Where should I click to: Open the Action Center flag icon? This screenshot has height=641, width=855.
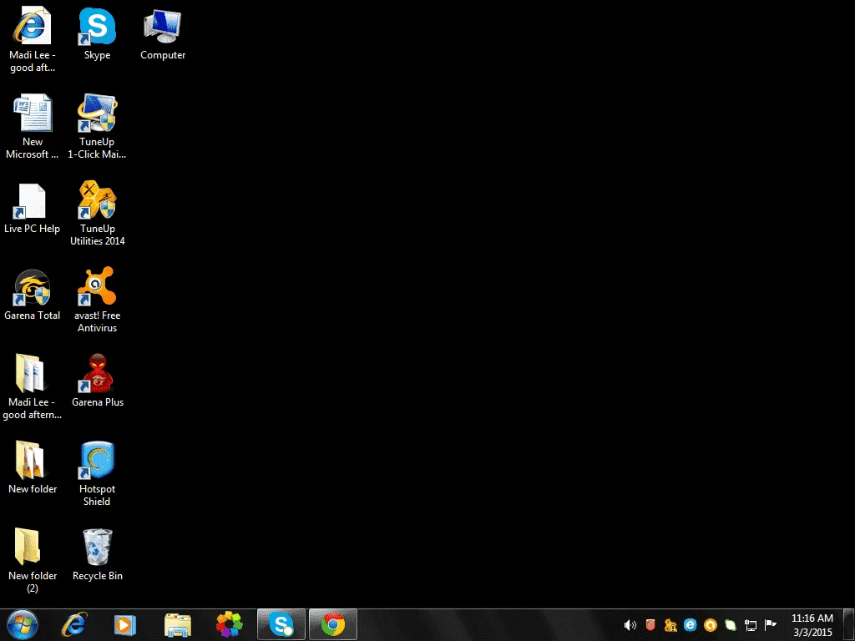point(770,625)
